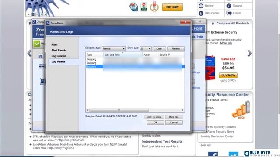Open the Independent Test Results heading
Image resolution: width=280 pixels, height=157 pixels.
[162, 141]
